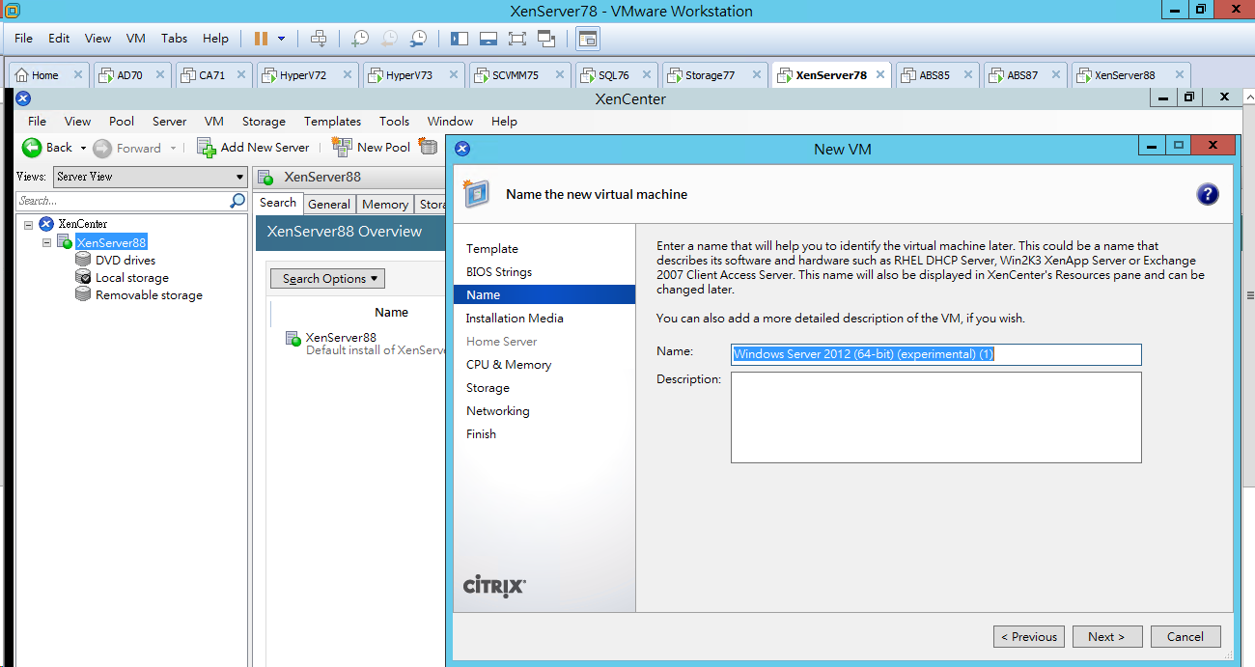1255x667 pixels.
Task: Close the ABS85 tab with its X
Action: (x=966, y=74)
